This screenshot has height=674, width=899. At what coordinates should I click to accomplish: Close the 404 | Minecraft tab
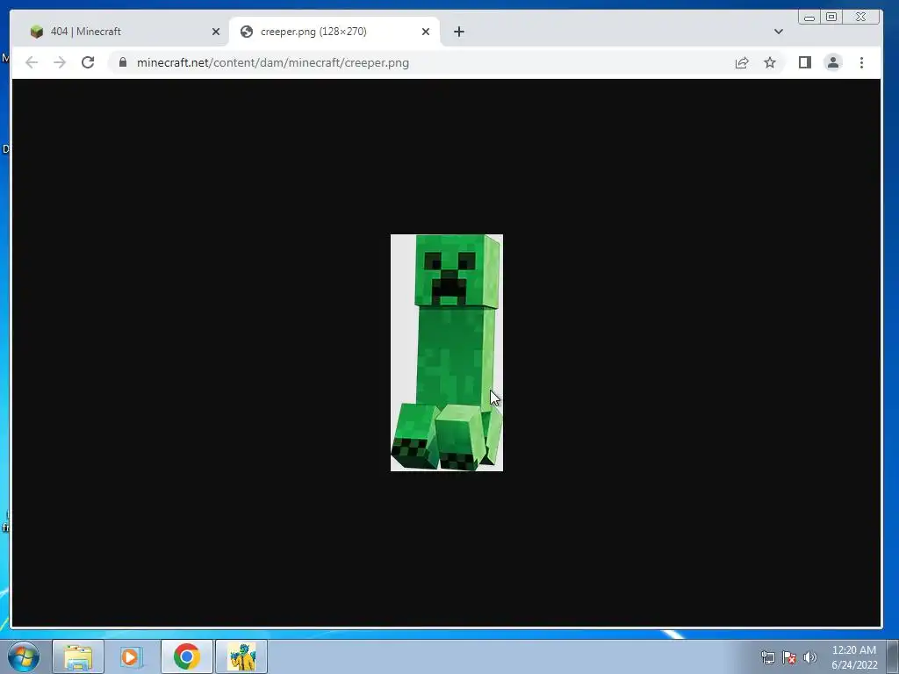(216, 32)
